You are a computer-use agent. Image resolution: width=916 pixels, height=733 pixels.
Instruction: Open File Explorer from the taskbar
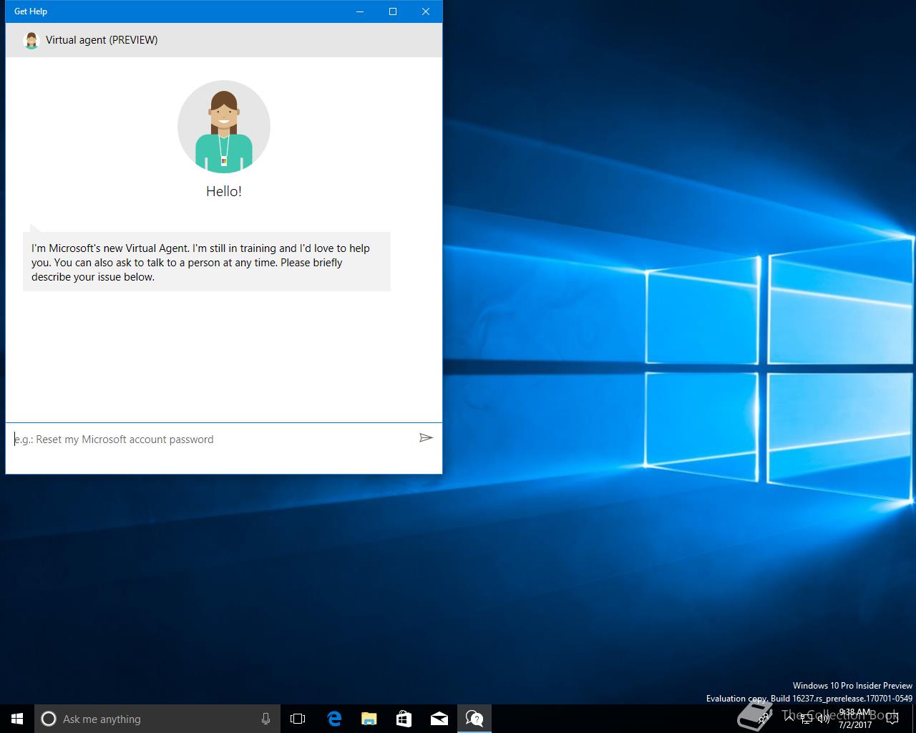369,719
